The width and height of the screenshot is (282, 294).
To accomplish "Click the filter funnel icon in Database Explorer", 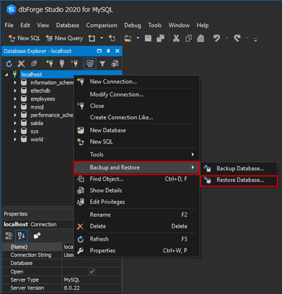I will pos(102,64).
